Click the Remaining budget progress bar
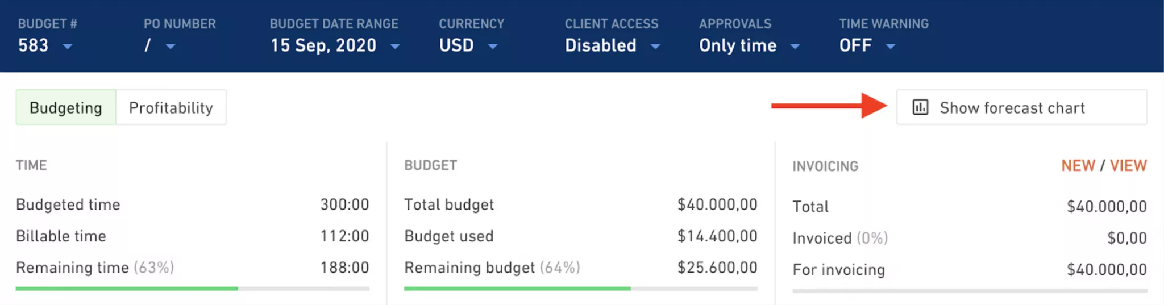This screenshot has height=305, width=1164. 581,289
